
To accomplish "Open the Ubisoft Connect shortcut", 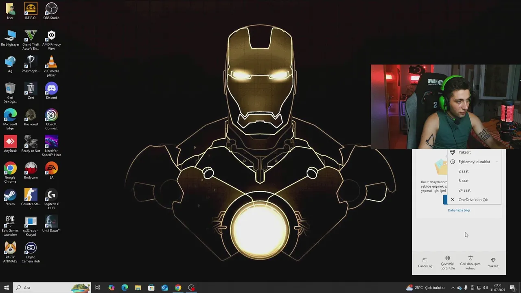I will tap(51, 119).
